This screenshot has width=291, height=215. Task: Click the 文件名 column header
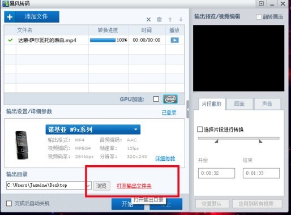tap(52, 30)
